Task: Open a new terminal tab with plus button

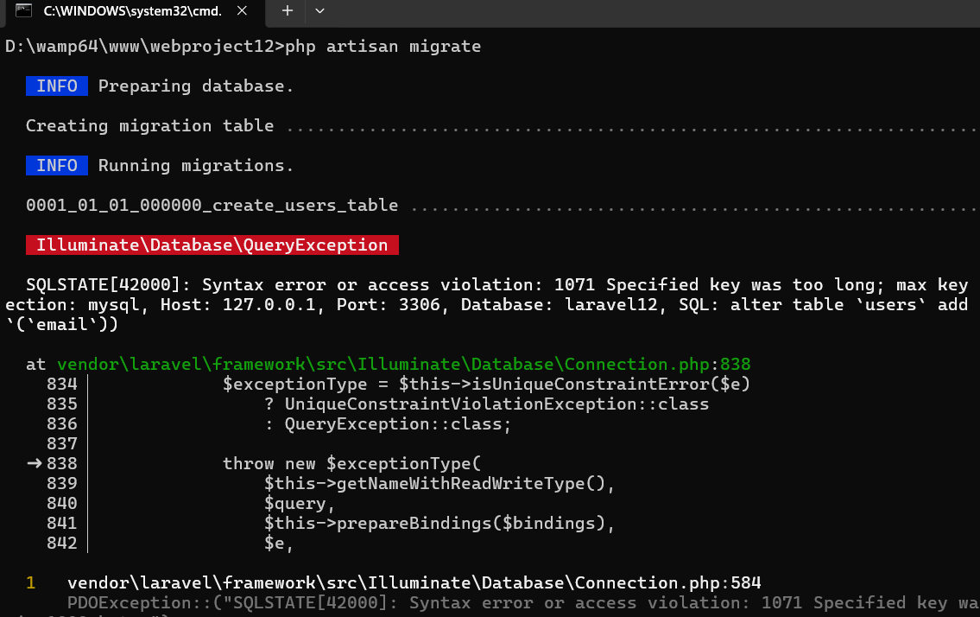Action: point(288,10)
